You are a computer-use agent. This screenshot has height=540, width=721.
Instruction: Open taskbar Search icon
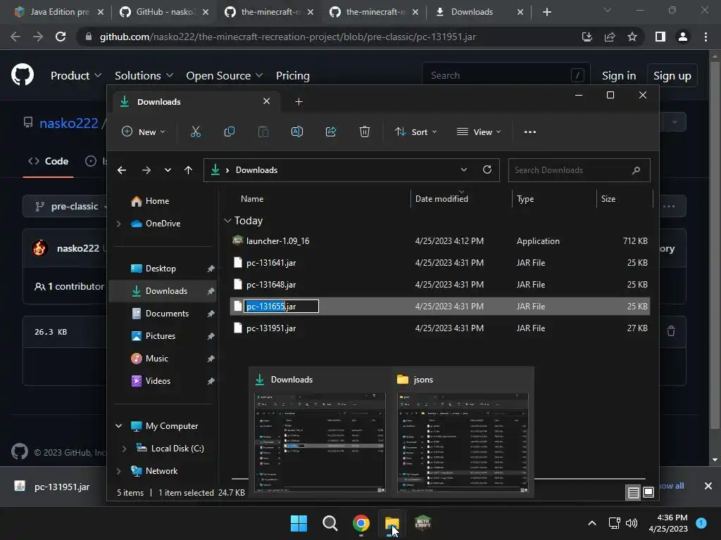click(x=330, y=522)
